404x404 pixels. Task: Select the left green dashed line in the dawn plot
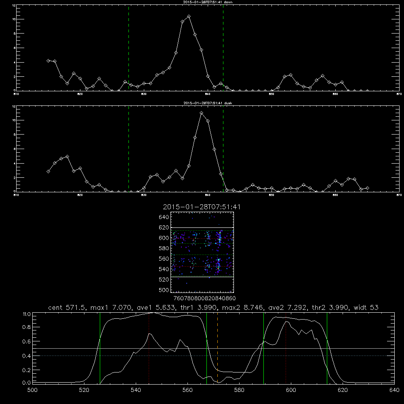click(128, 48)
